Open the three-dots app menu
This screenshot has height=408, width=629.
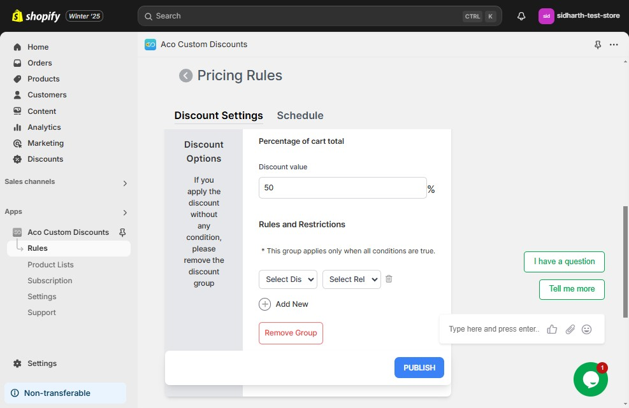click(614, 45)
